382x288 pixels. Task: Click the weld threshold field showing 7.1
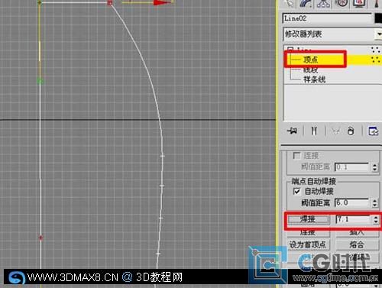click(x=353, y=219)
